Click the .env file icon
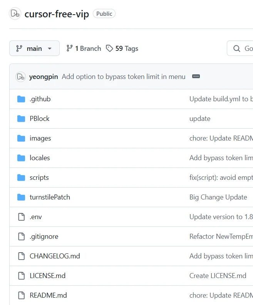Viewport: 253px width, 305px height. (22, 217)
